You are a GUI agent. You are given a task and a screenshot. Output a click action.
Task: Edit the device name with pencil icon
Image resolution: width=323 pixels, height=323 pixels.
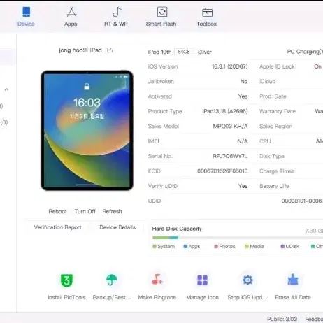click(110, 50)
